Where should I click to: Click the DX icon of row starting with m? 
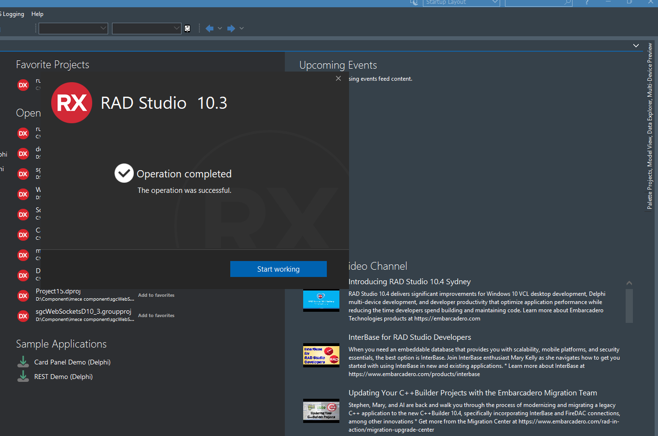tap(23, 255)
